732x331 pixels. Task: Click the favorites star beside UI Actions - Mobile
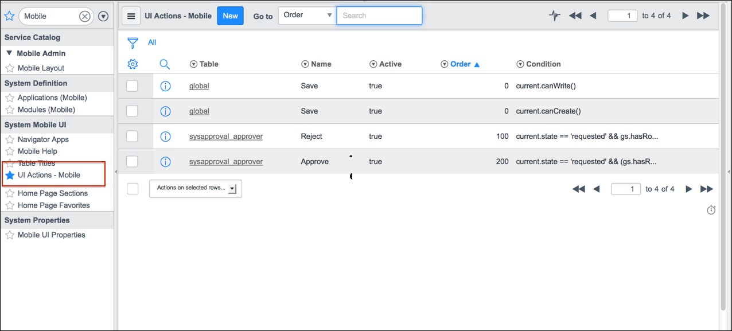[11, 175]
